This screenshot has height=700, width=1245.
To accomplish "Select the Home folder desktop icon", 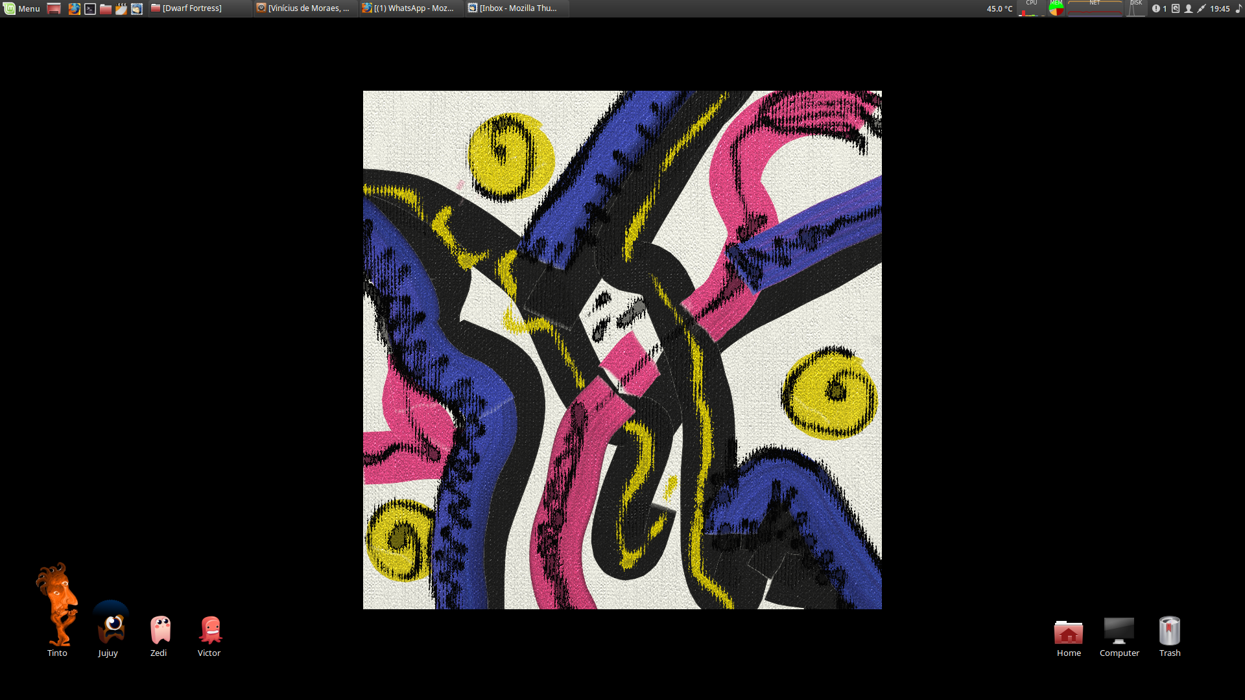I will tap(1069, 638).
